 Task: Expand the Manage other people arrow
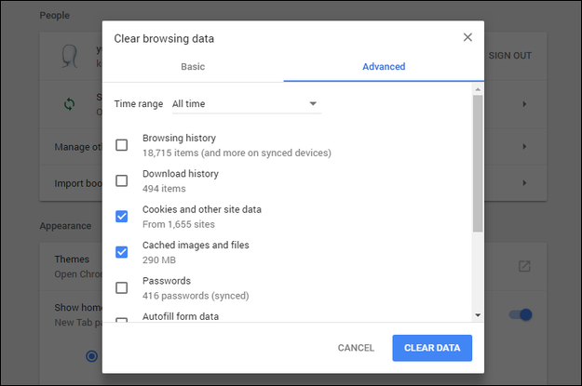pyautogui.click(x=524, y=147)
